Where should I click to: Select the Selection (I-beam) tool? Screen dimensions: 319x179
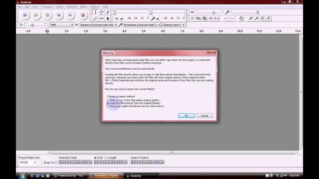point(95,12)
